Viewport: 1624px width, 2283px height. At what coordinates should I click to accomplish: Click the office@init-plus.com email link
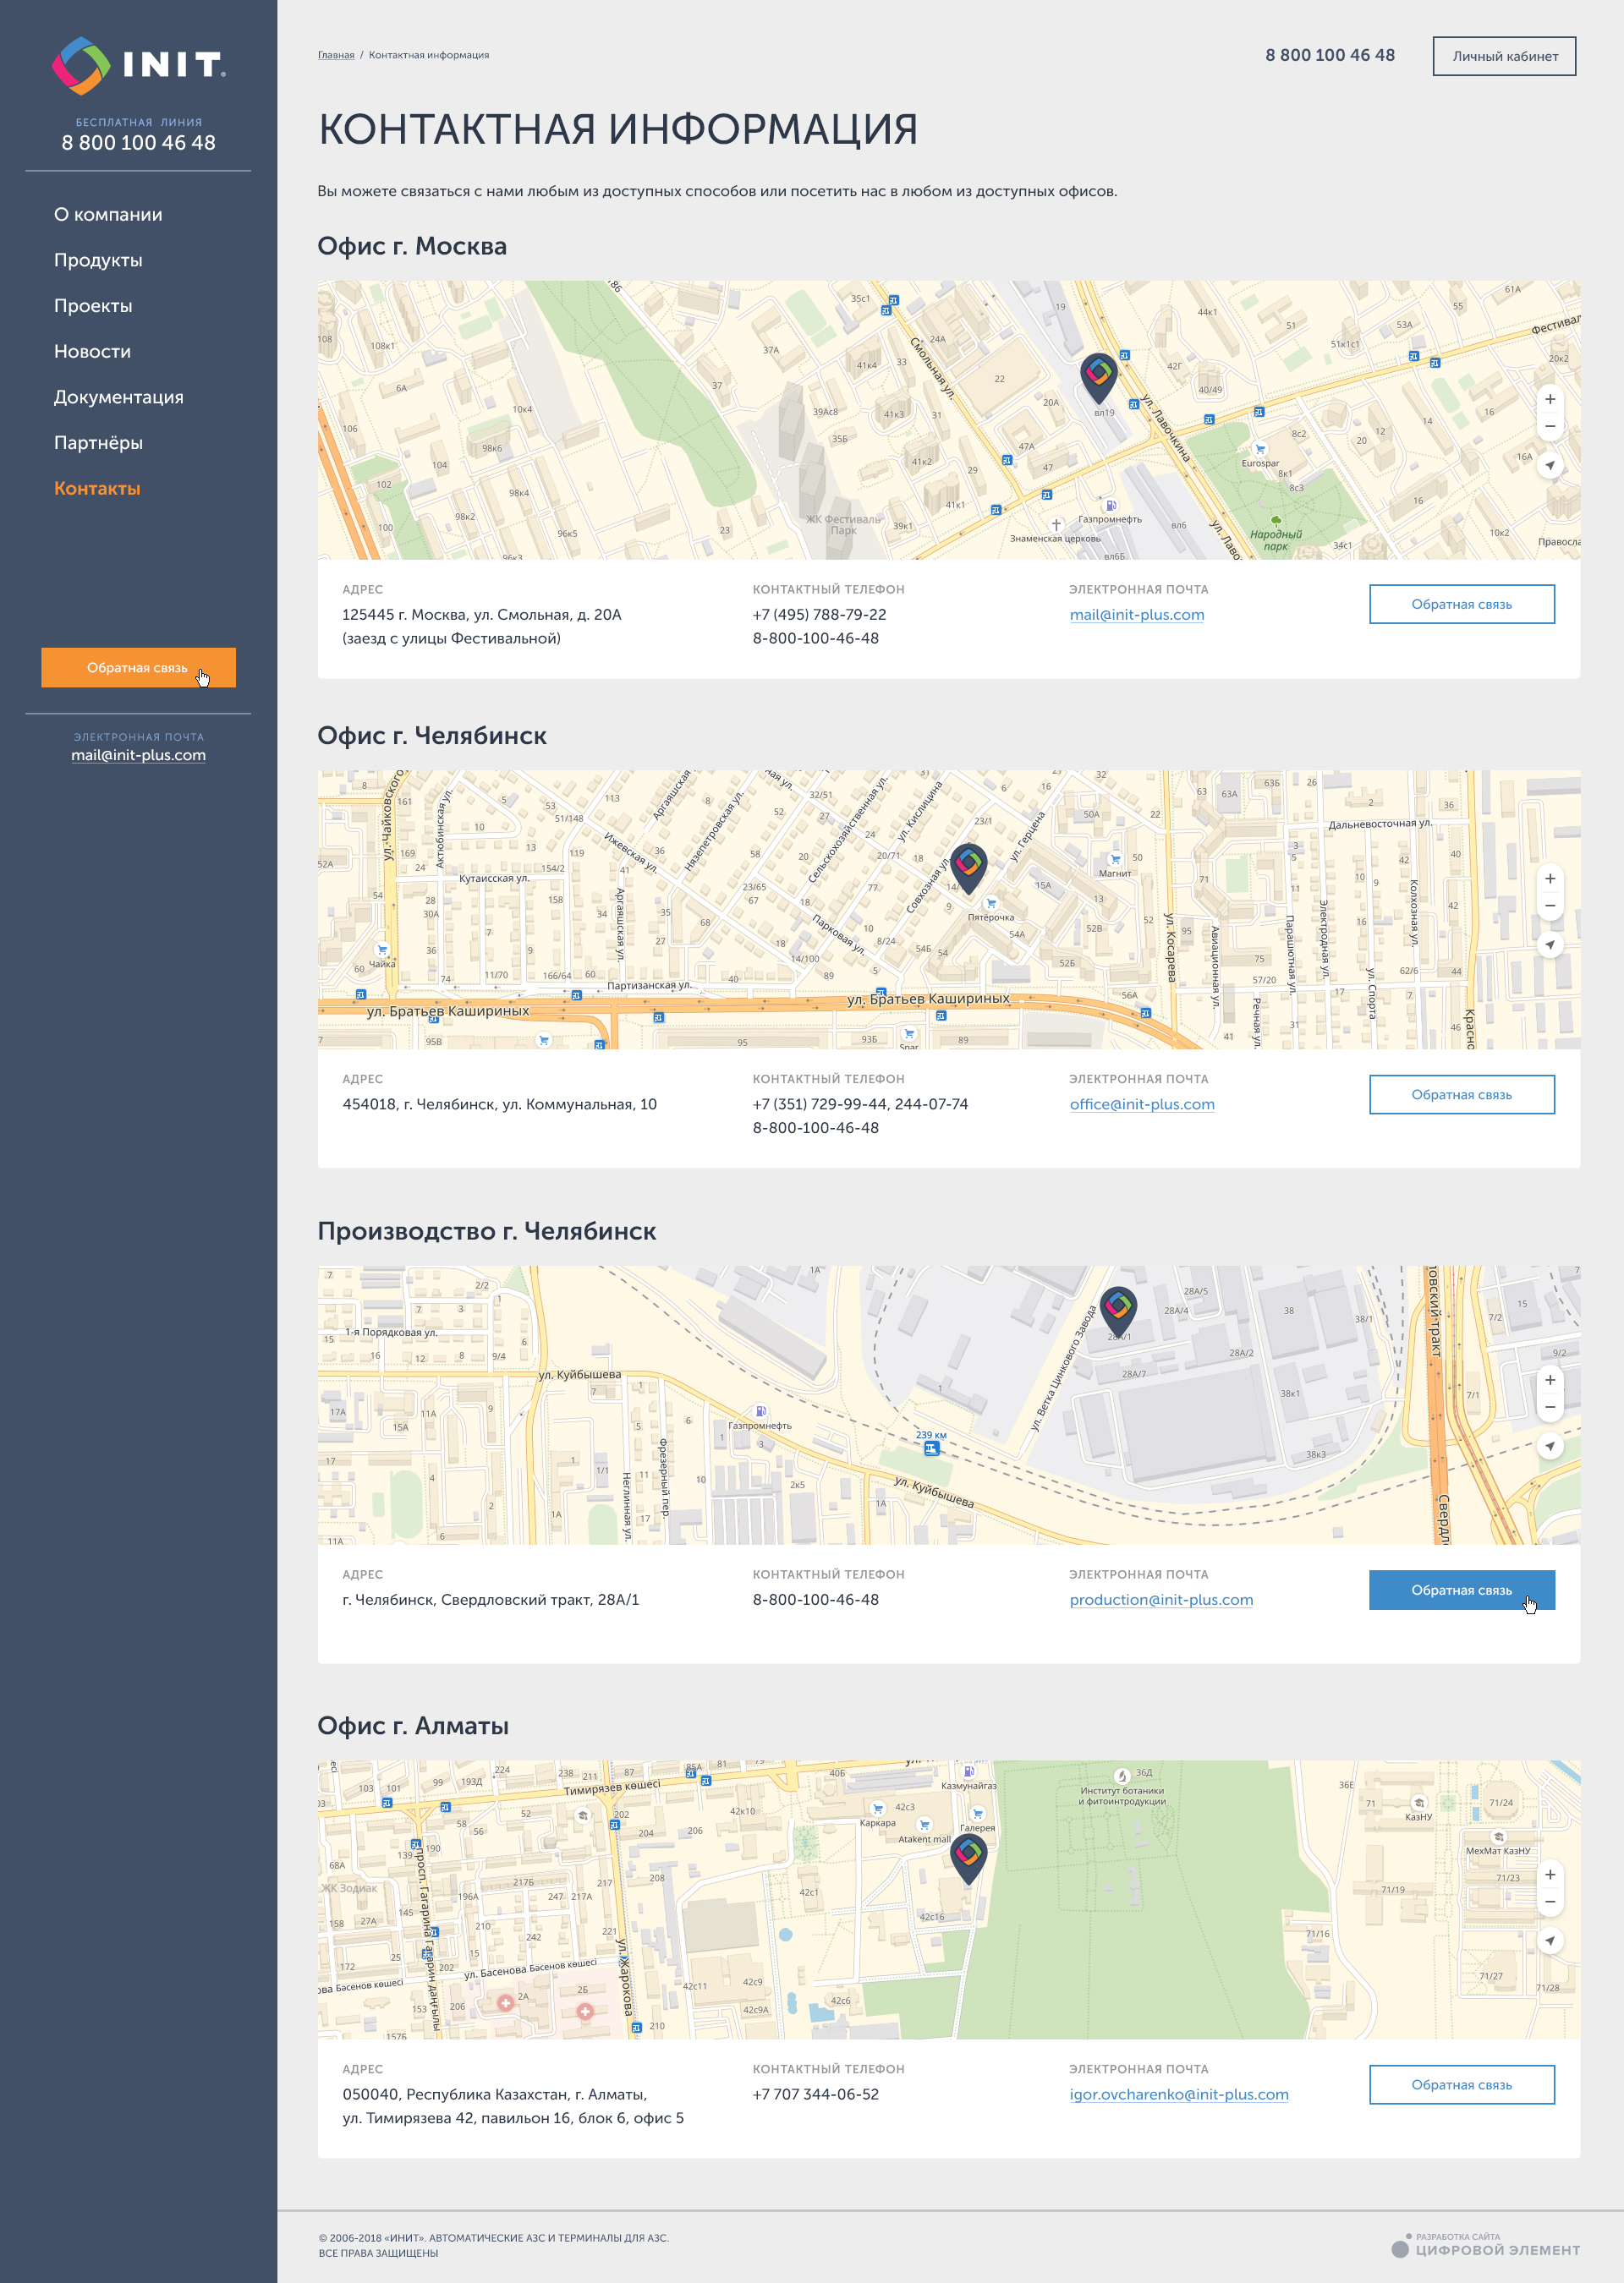click(1141, 1104)
